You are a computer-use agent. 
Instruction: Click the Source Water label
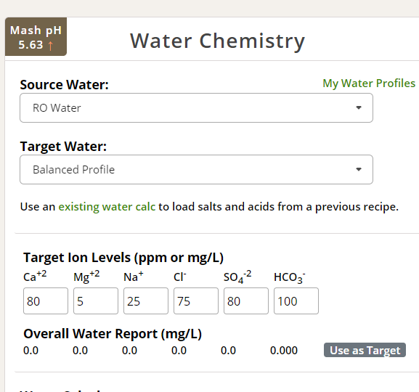pos(65,85)
